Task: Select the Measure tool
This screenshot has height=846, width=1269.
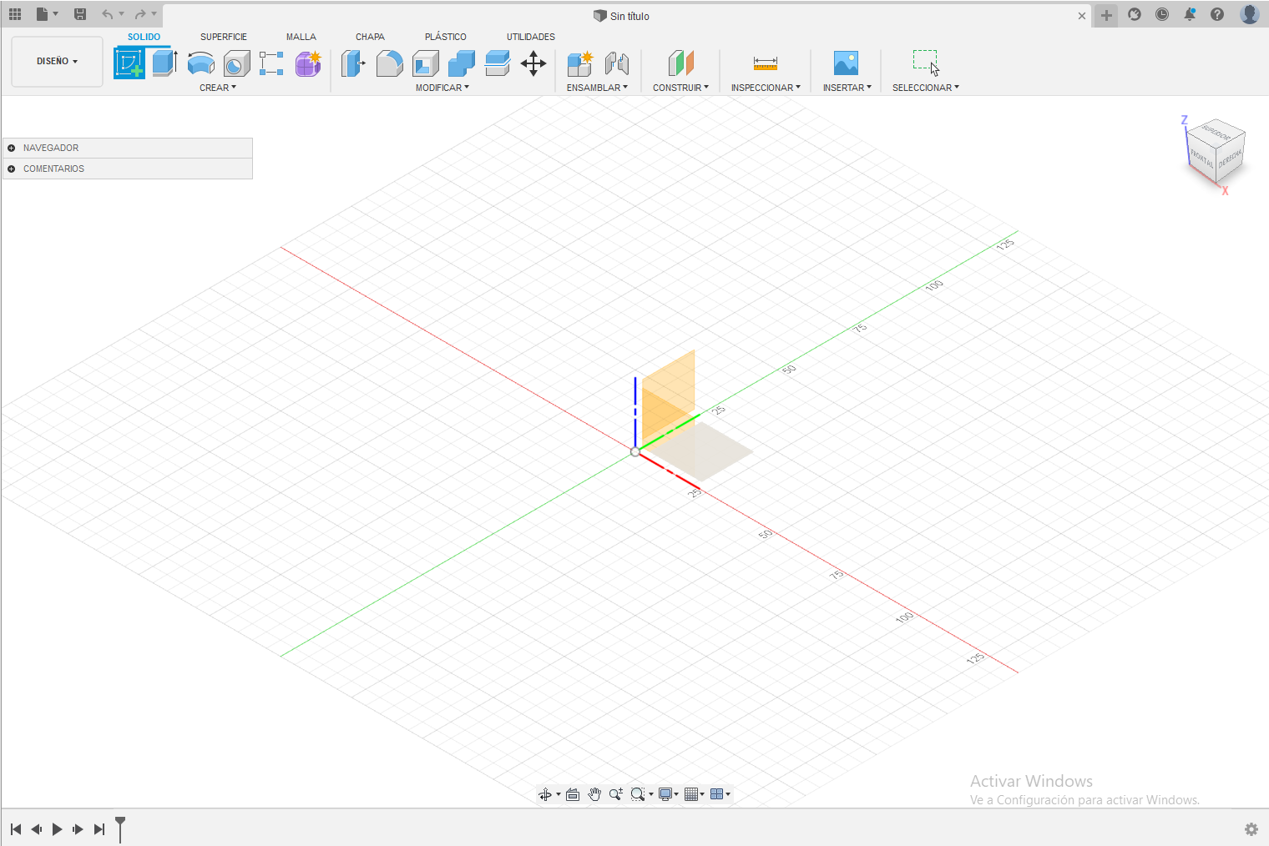Action: 766,63
